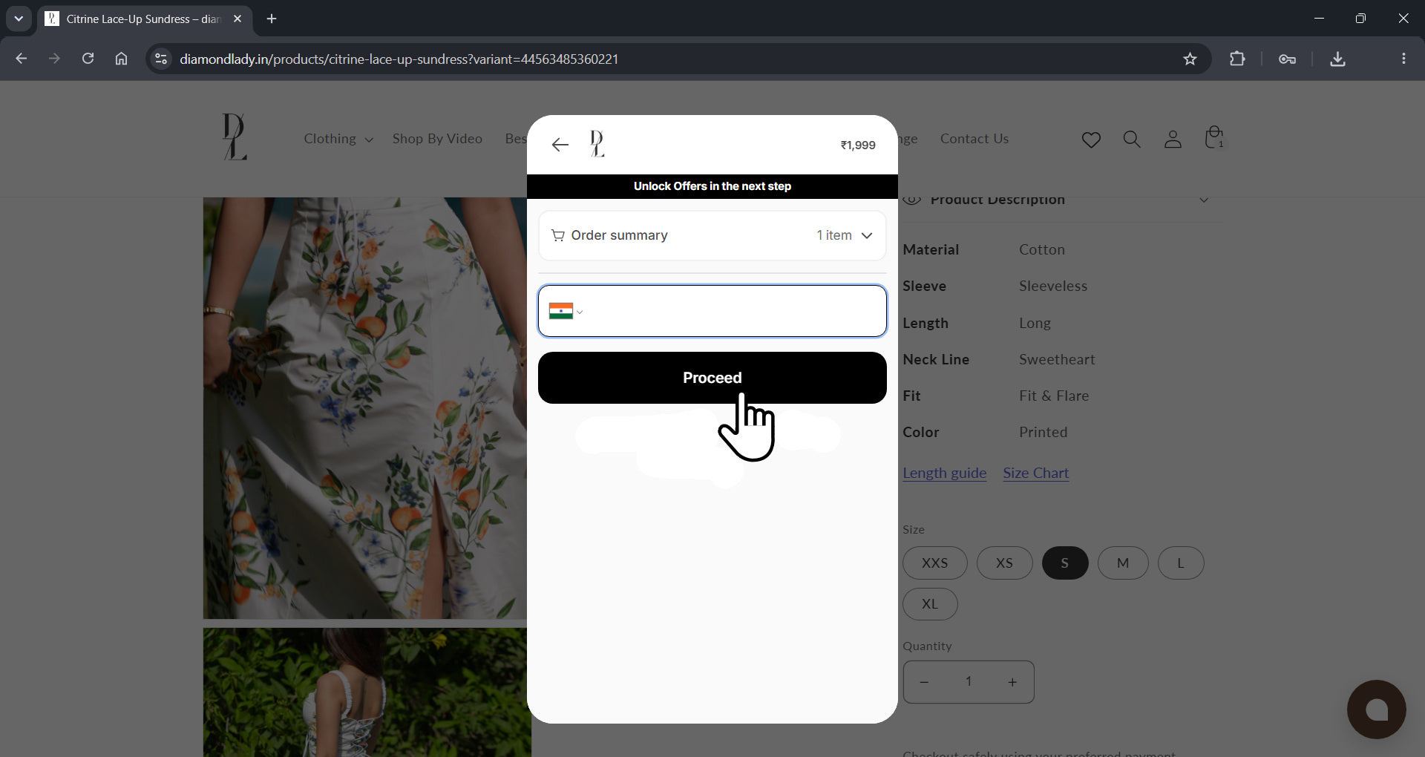Open a new browser tab

[272, 19]
